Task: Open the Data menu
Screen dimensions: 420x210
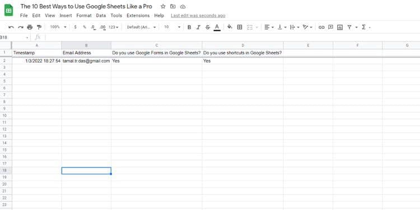Action: tap(101, 16)
